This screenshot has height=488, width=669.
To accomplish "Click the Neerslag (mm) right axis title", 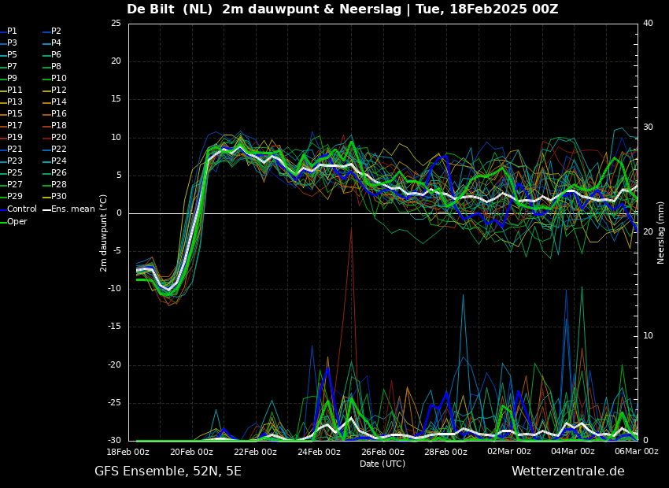I will click(660, 232).
